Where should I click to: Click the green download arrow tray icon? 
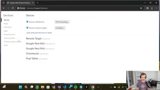tap(123, 87)
